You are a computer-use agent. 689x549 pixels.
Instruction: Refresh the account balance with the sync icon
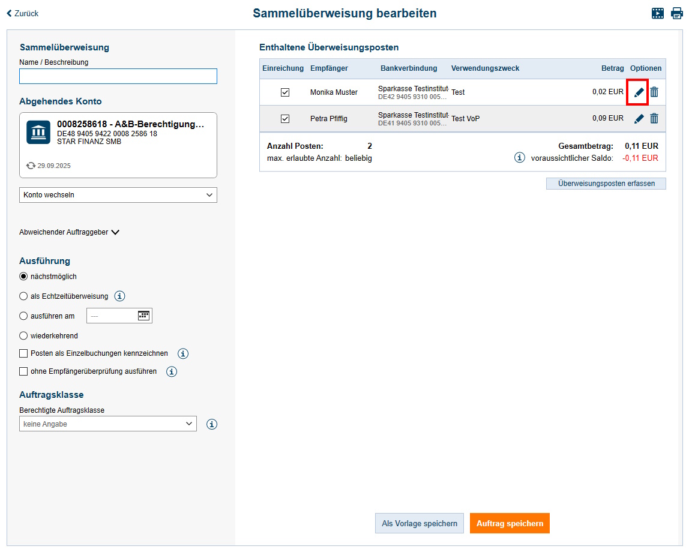coord(29,166)
